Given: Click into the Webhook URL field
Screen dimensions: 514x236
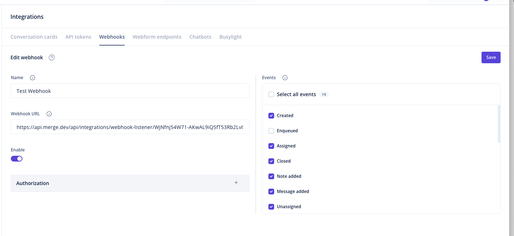Looking at the screenshot, I should coord(130,127).
